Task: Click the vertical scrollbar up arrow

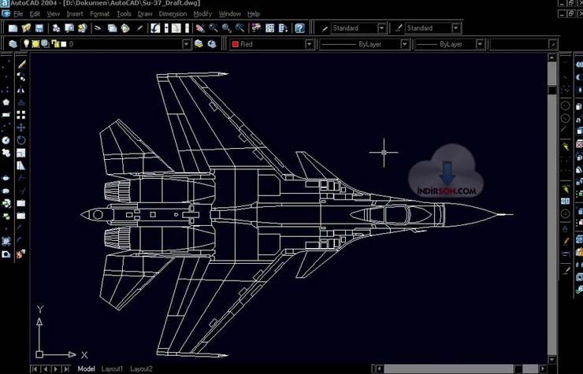Action: pos(552,57)
